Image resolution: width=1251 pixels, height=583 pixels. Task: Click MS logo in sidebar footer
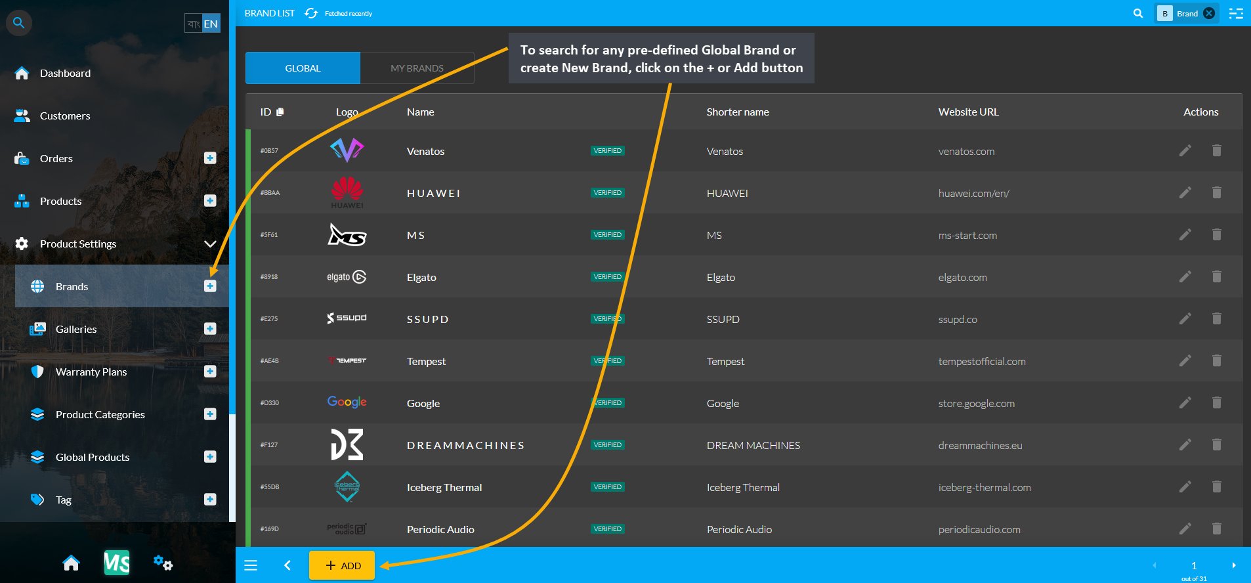[x=117, y=563]
